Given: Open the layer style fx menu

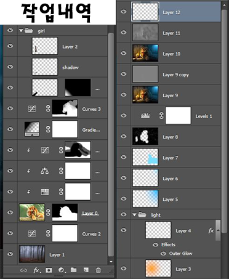Looking at the screenshot, I should click(37, 270).
